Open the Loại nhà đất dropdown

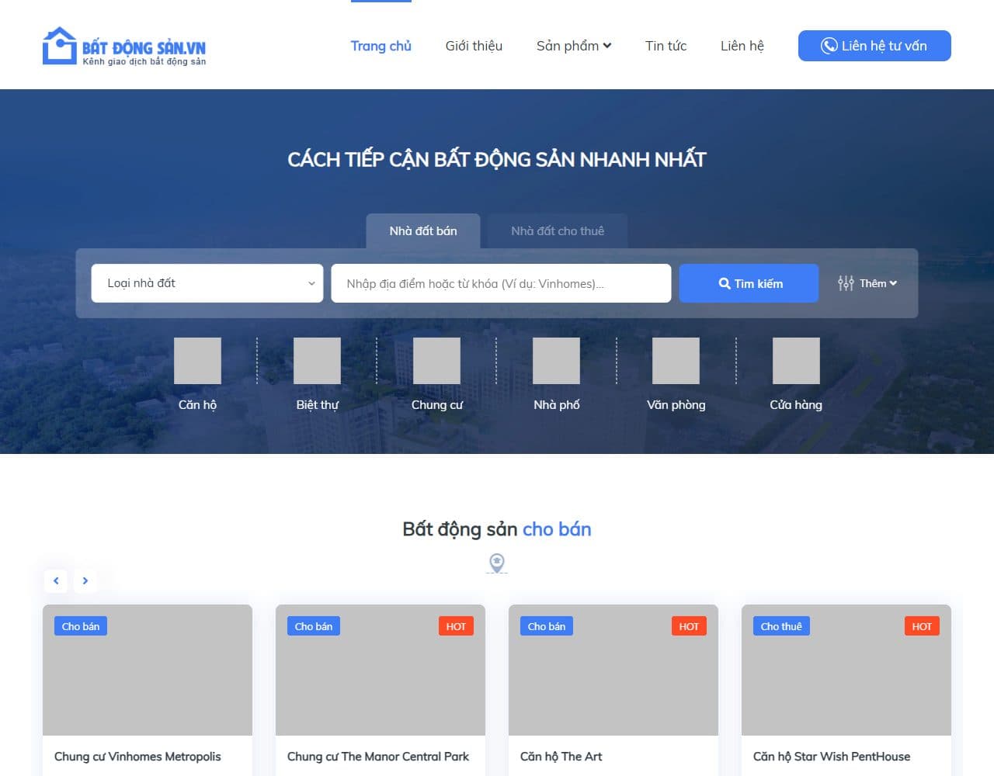click(207, 283)
